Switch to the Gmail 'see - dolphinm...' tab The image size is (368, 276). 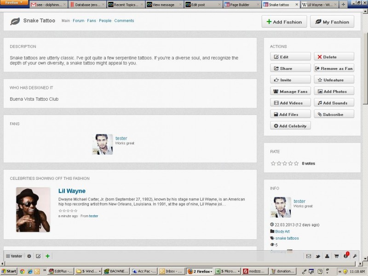pyautogui.click(x=48, y=5)
